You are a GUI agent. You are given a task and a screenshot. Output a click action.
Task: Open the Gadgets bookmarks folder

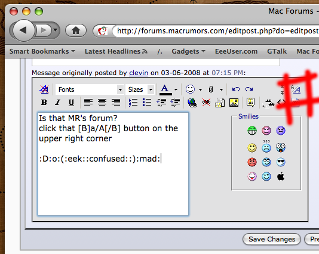click(x=188, y=51)
